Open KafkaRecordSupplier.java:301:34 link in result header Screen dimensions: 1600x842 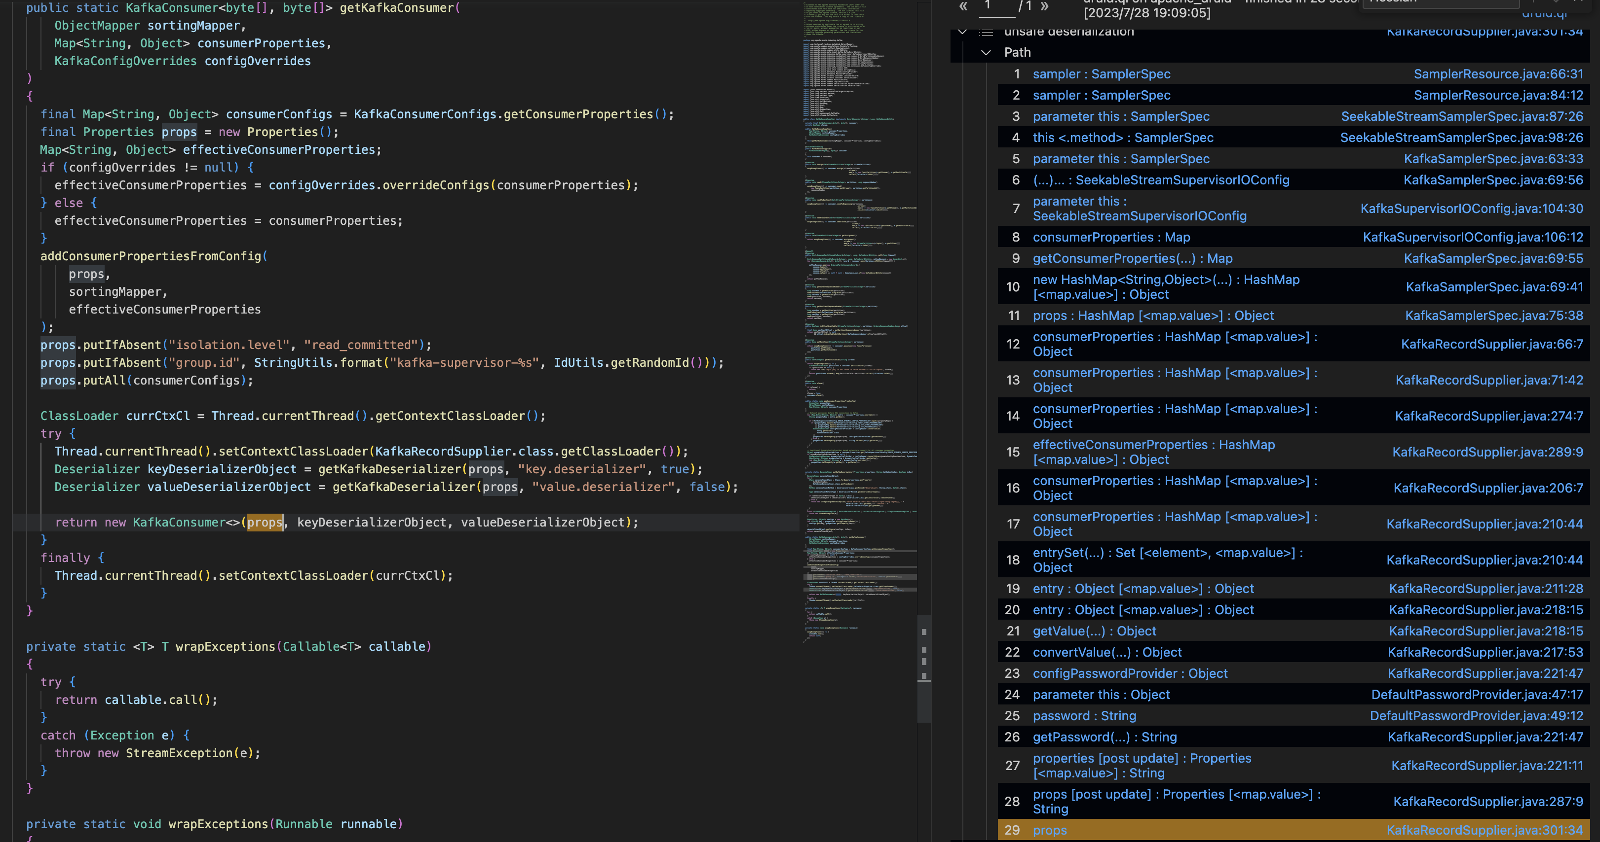click(1485, 31)
